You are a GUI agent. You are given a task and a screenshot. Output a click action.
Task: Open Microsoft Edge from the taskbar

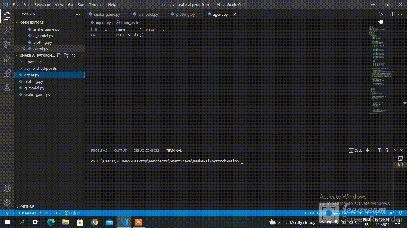(x=51, y=222)
